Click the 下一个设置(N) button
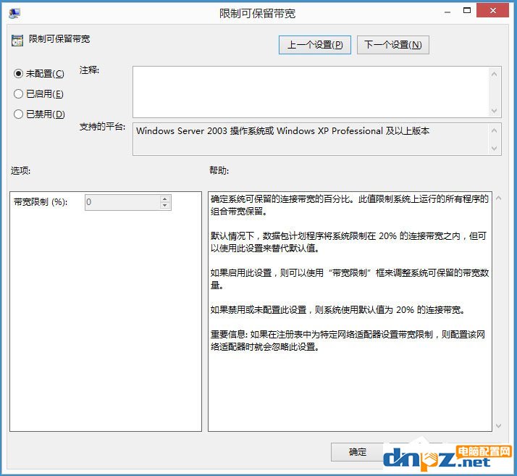 pos(392,45)
